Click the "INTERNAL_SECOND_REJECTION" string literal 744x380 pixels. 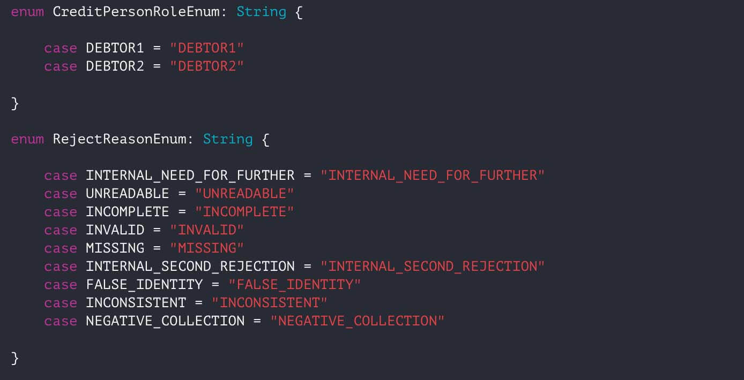coord(432,267)
